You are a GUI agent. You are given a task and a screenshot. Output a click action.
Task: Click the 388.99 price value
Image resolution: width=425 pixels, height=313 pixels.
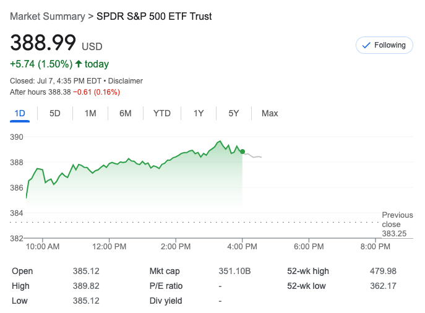(x=43, y=43)
